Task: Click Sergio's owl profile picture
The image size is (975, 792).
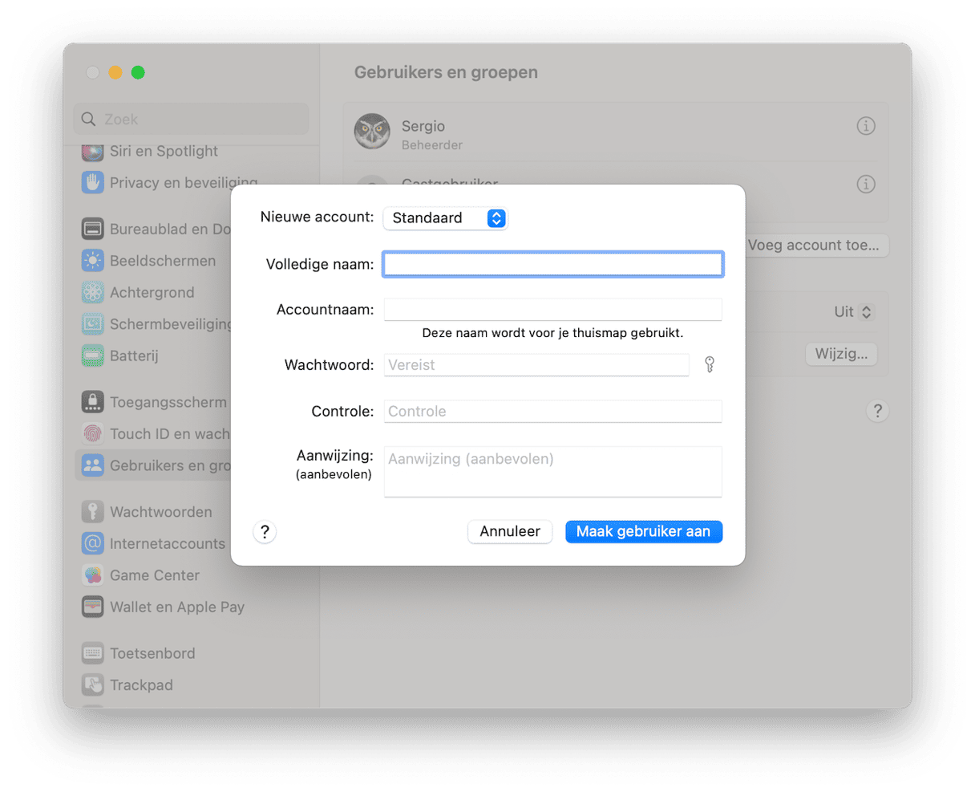Action: click(x=372, y=132)
